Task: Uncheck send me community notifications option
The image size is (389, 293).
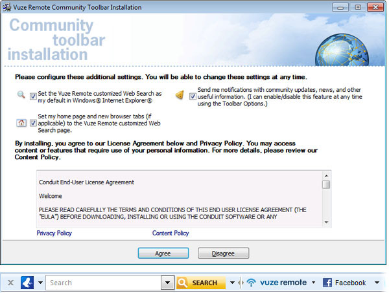Action: [193, 96]
